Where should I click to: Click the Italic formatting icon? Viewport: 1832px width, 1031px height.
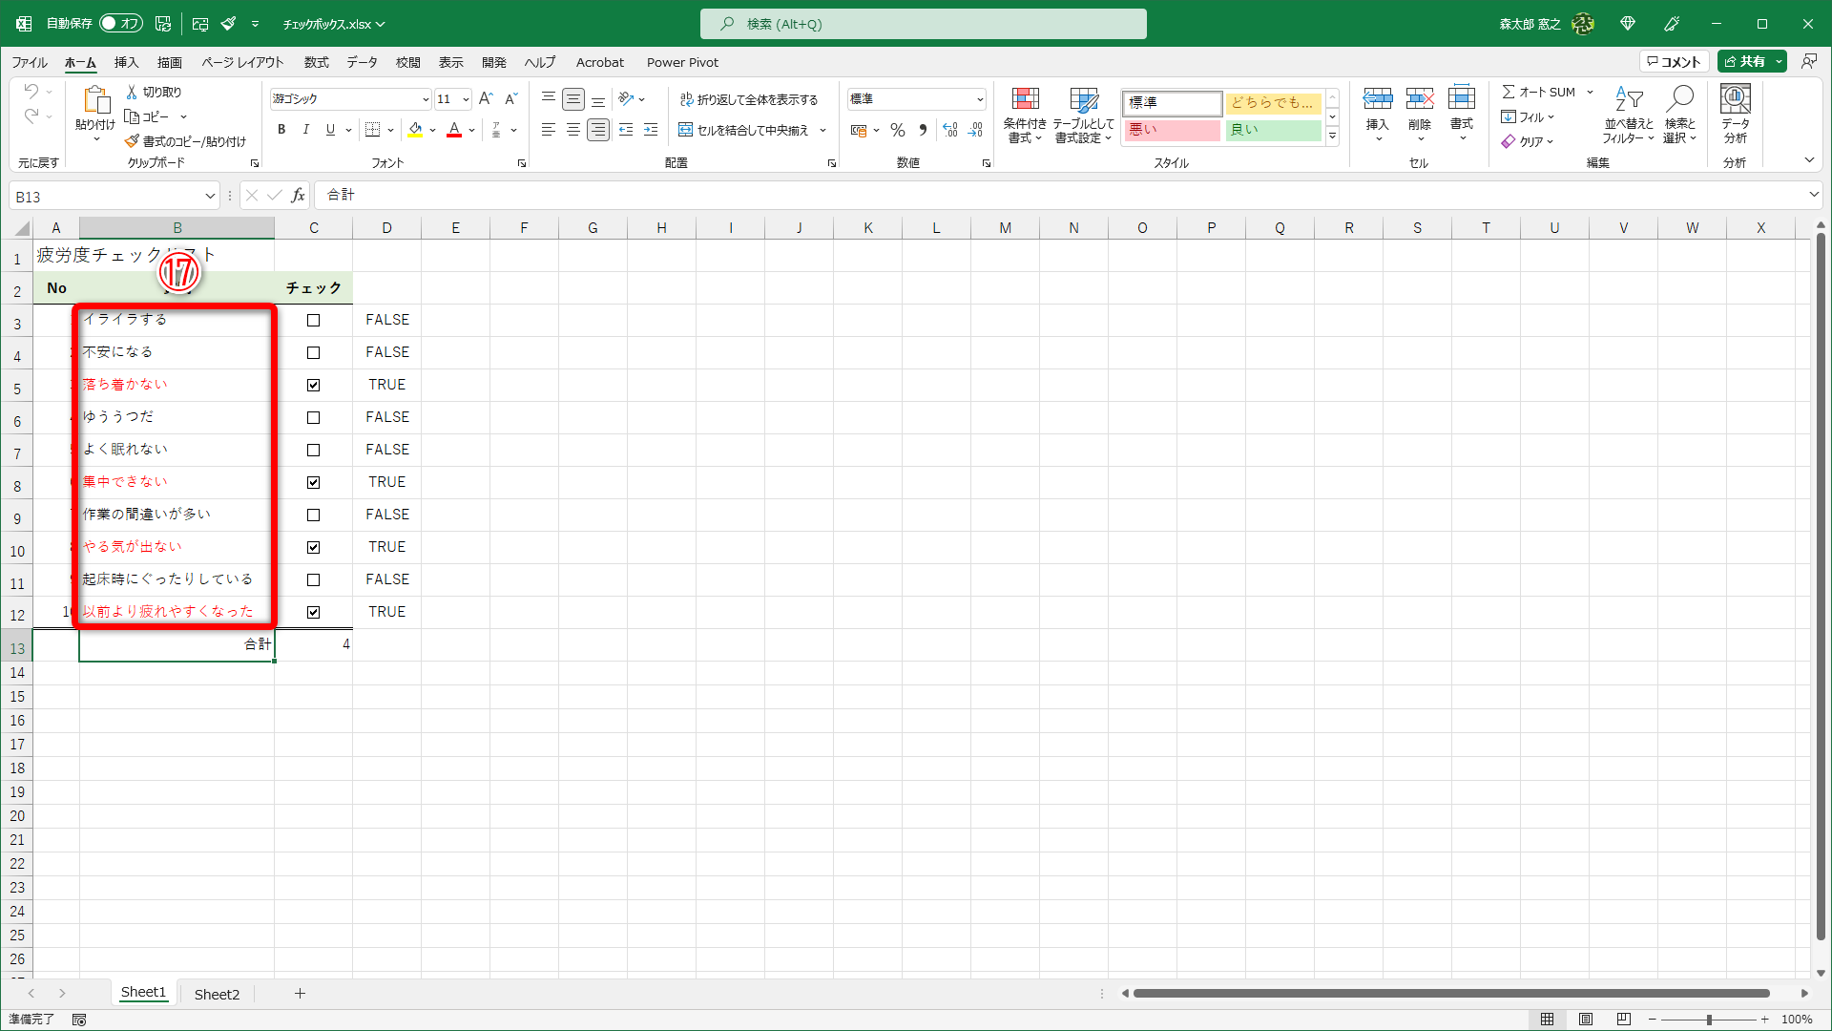point(305,130)
